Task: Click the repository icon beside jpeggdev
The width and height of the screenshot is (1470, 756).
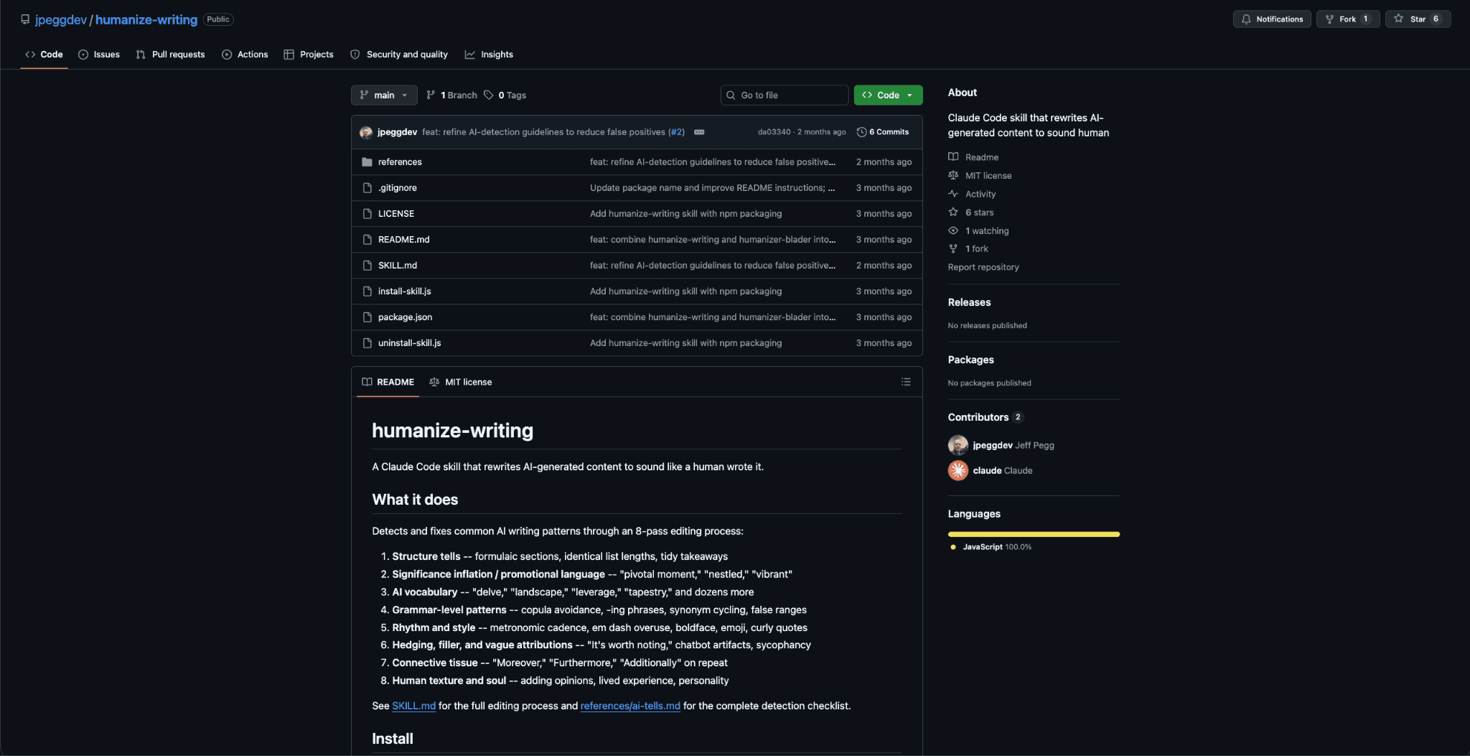Action: click(x=25, y=19)
